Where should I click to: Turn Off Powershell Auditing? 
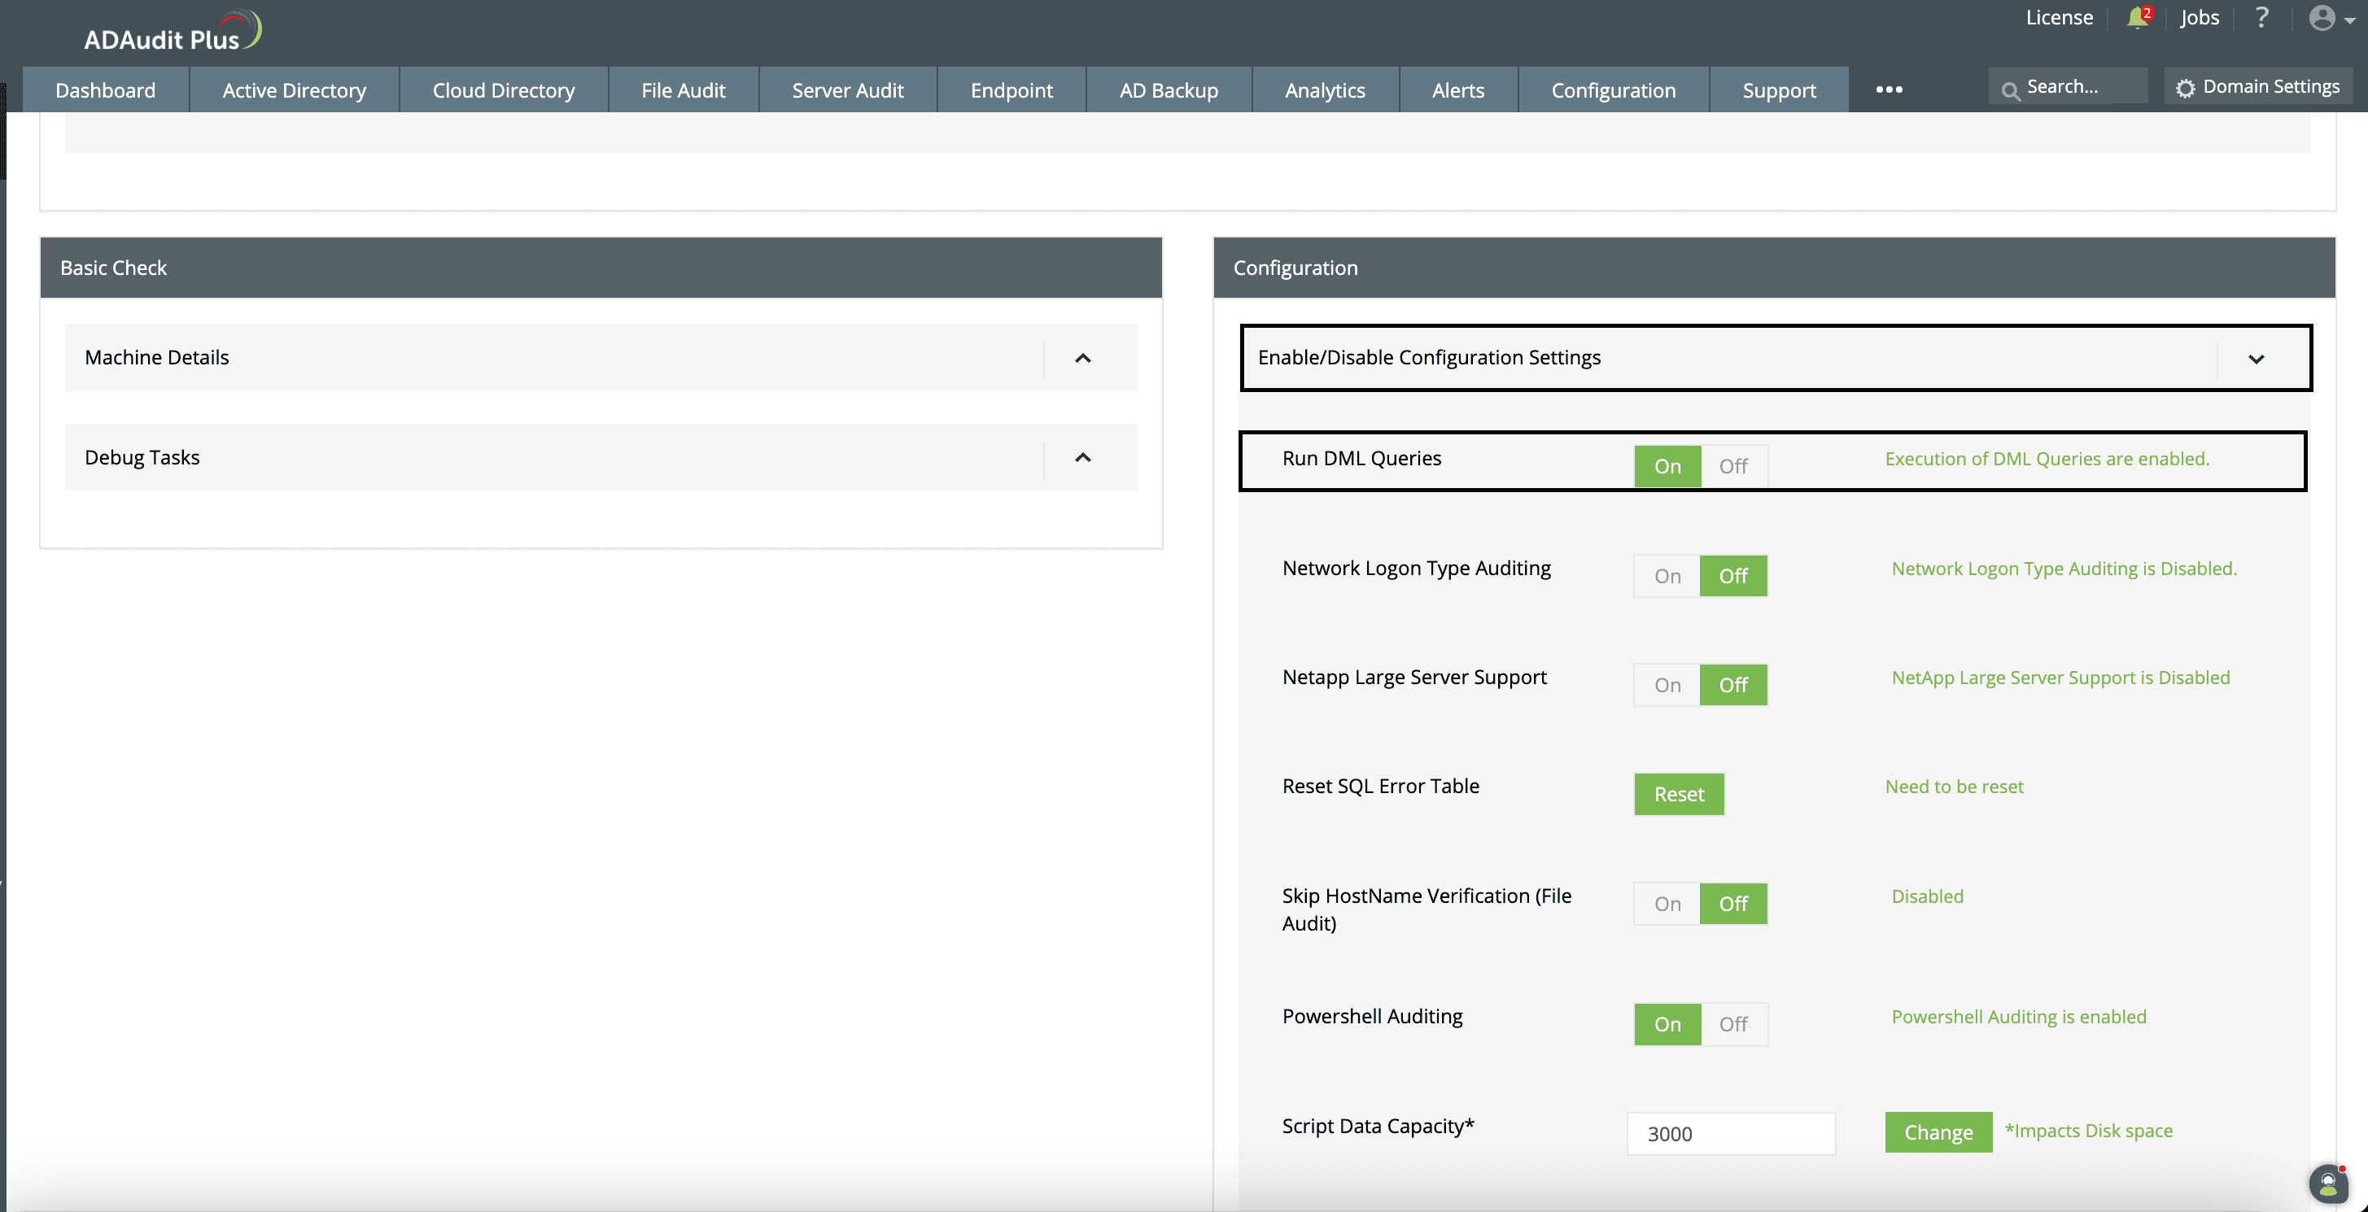pyautogui.click(x=1732, y=1023)
